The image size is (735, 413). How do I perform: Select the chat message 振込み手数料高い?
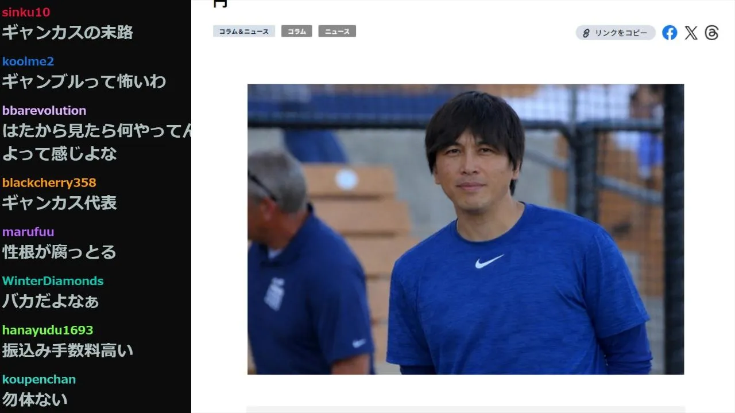[67, 350]
